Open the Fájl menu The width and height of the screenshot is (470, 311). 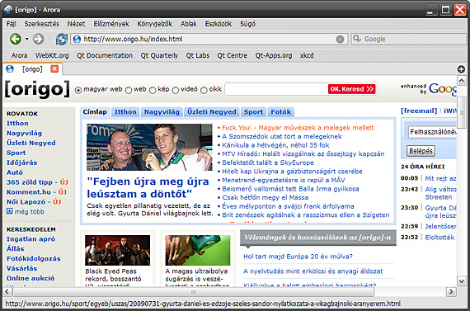click(11, 24)
